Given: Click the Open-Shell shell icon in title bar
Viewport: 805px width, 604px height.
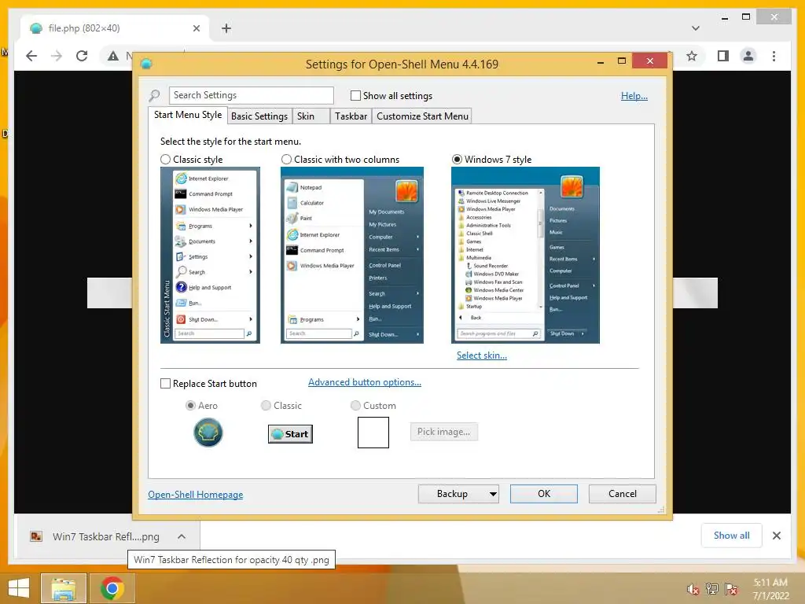Looking at the screenshot, I should point(146,64).
